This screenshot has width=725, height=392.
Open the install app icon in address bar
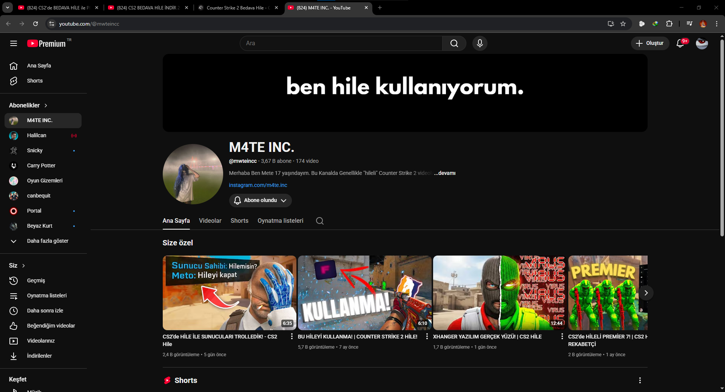(x=611, y=24)
